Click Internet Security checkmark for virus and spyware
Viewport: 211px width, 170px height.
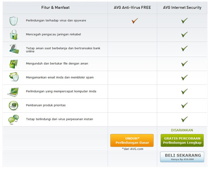point(184,21)
